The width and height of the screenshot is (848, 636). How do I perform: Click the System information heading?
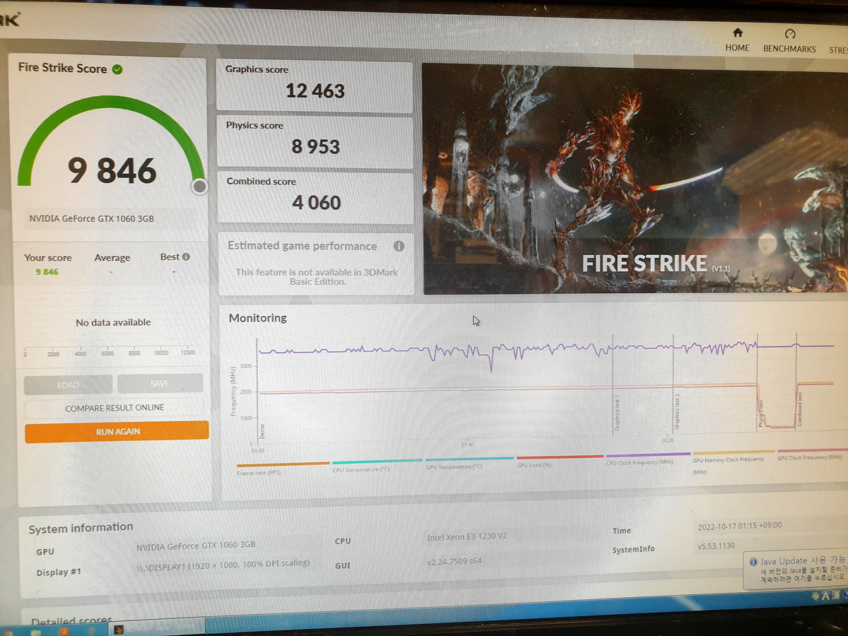81,528
